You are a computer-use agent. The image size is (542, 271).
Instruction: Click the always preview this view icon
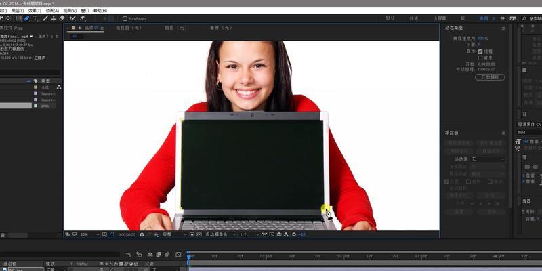(67, 234)
